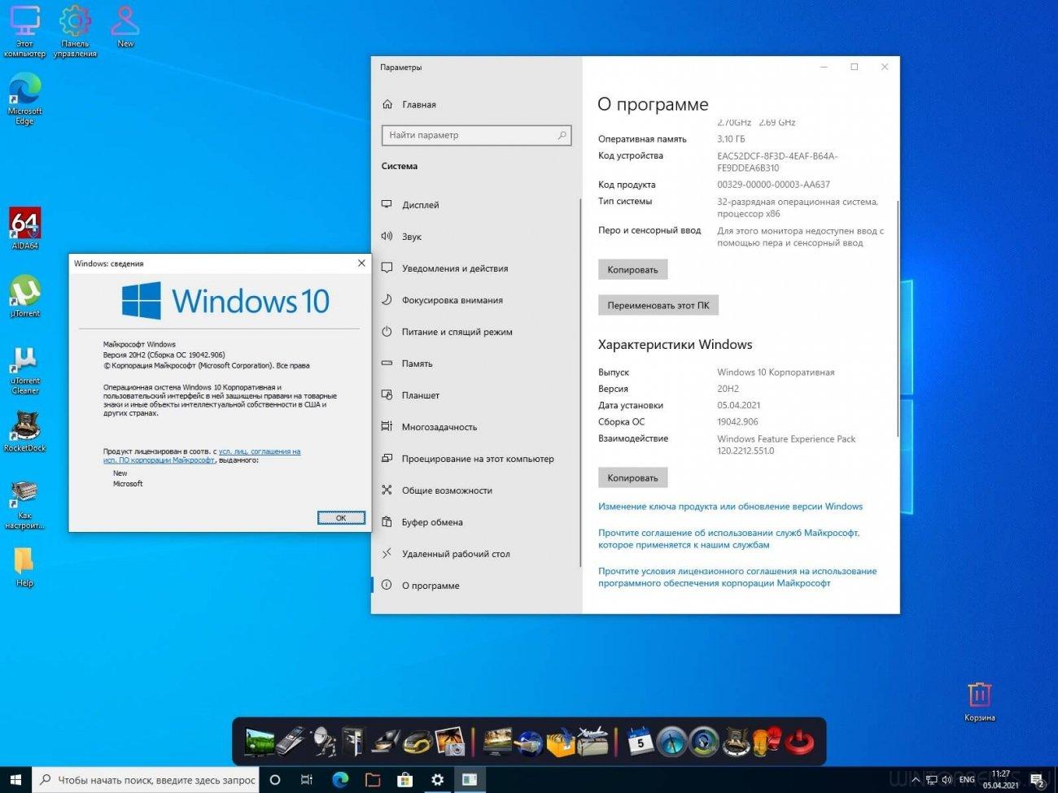Launch uTorrent Cleaner shortcut
Screen dimensions: 1058x793
pos(24,368)
